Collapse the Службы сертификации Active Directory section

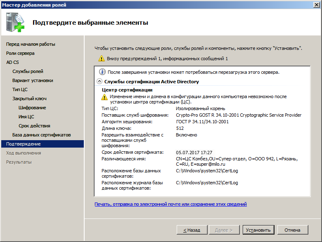pos(99,81)
